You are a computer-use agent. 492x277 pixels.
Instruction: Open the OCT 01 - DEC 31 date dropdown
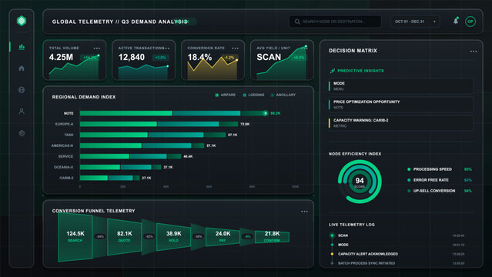415,22
